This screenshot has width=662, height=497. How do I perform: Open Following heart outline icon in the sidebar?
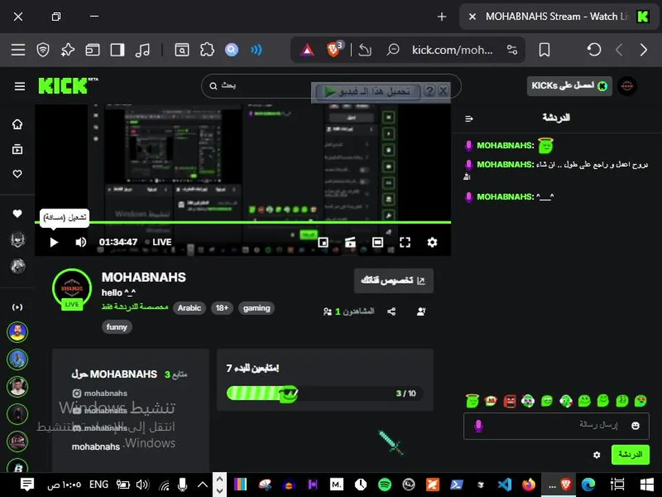17,174
